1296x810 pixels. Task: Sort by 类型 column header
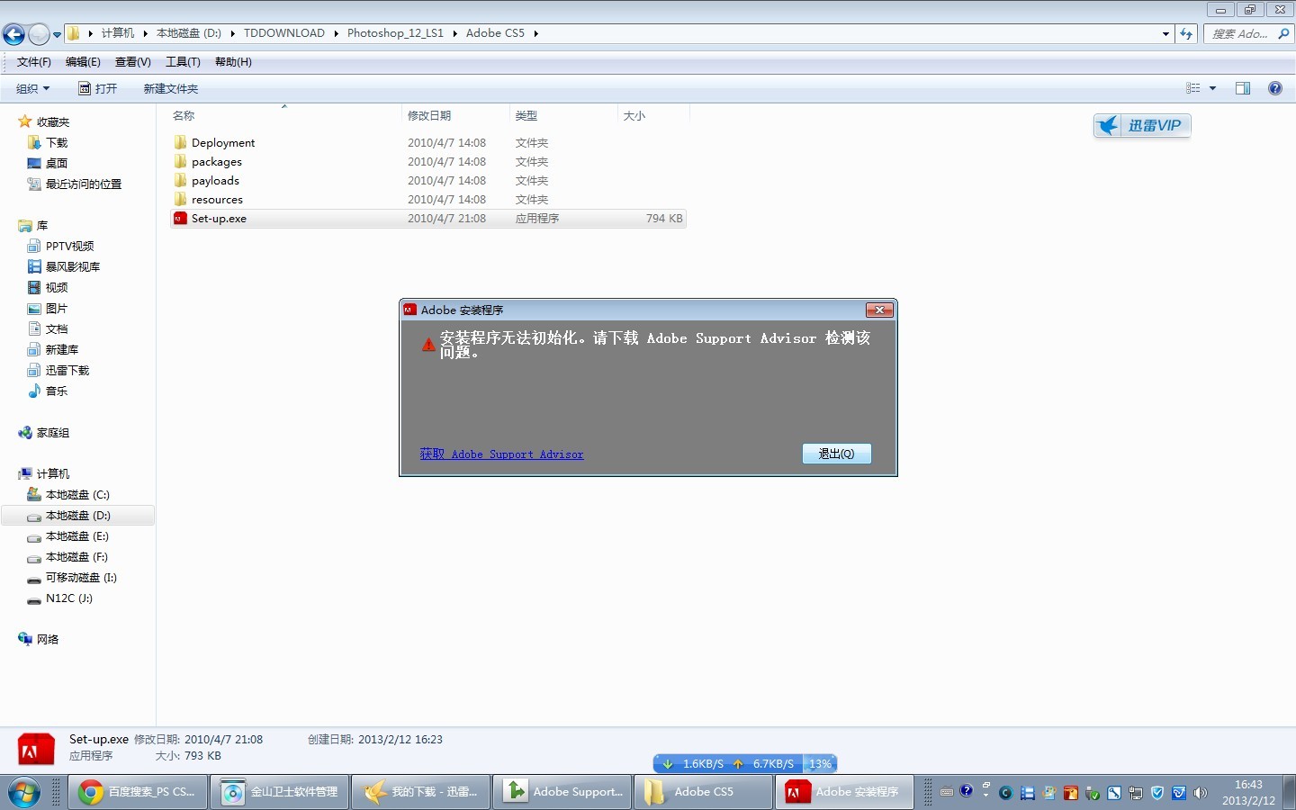click(526, 115)
